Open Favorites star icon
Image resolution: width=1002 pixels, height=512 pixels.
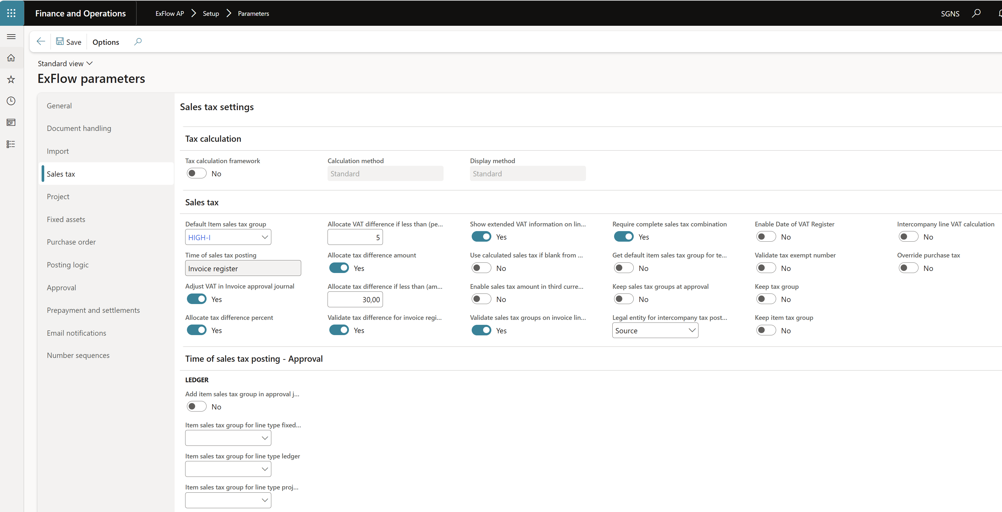[x=11, y=80]
